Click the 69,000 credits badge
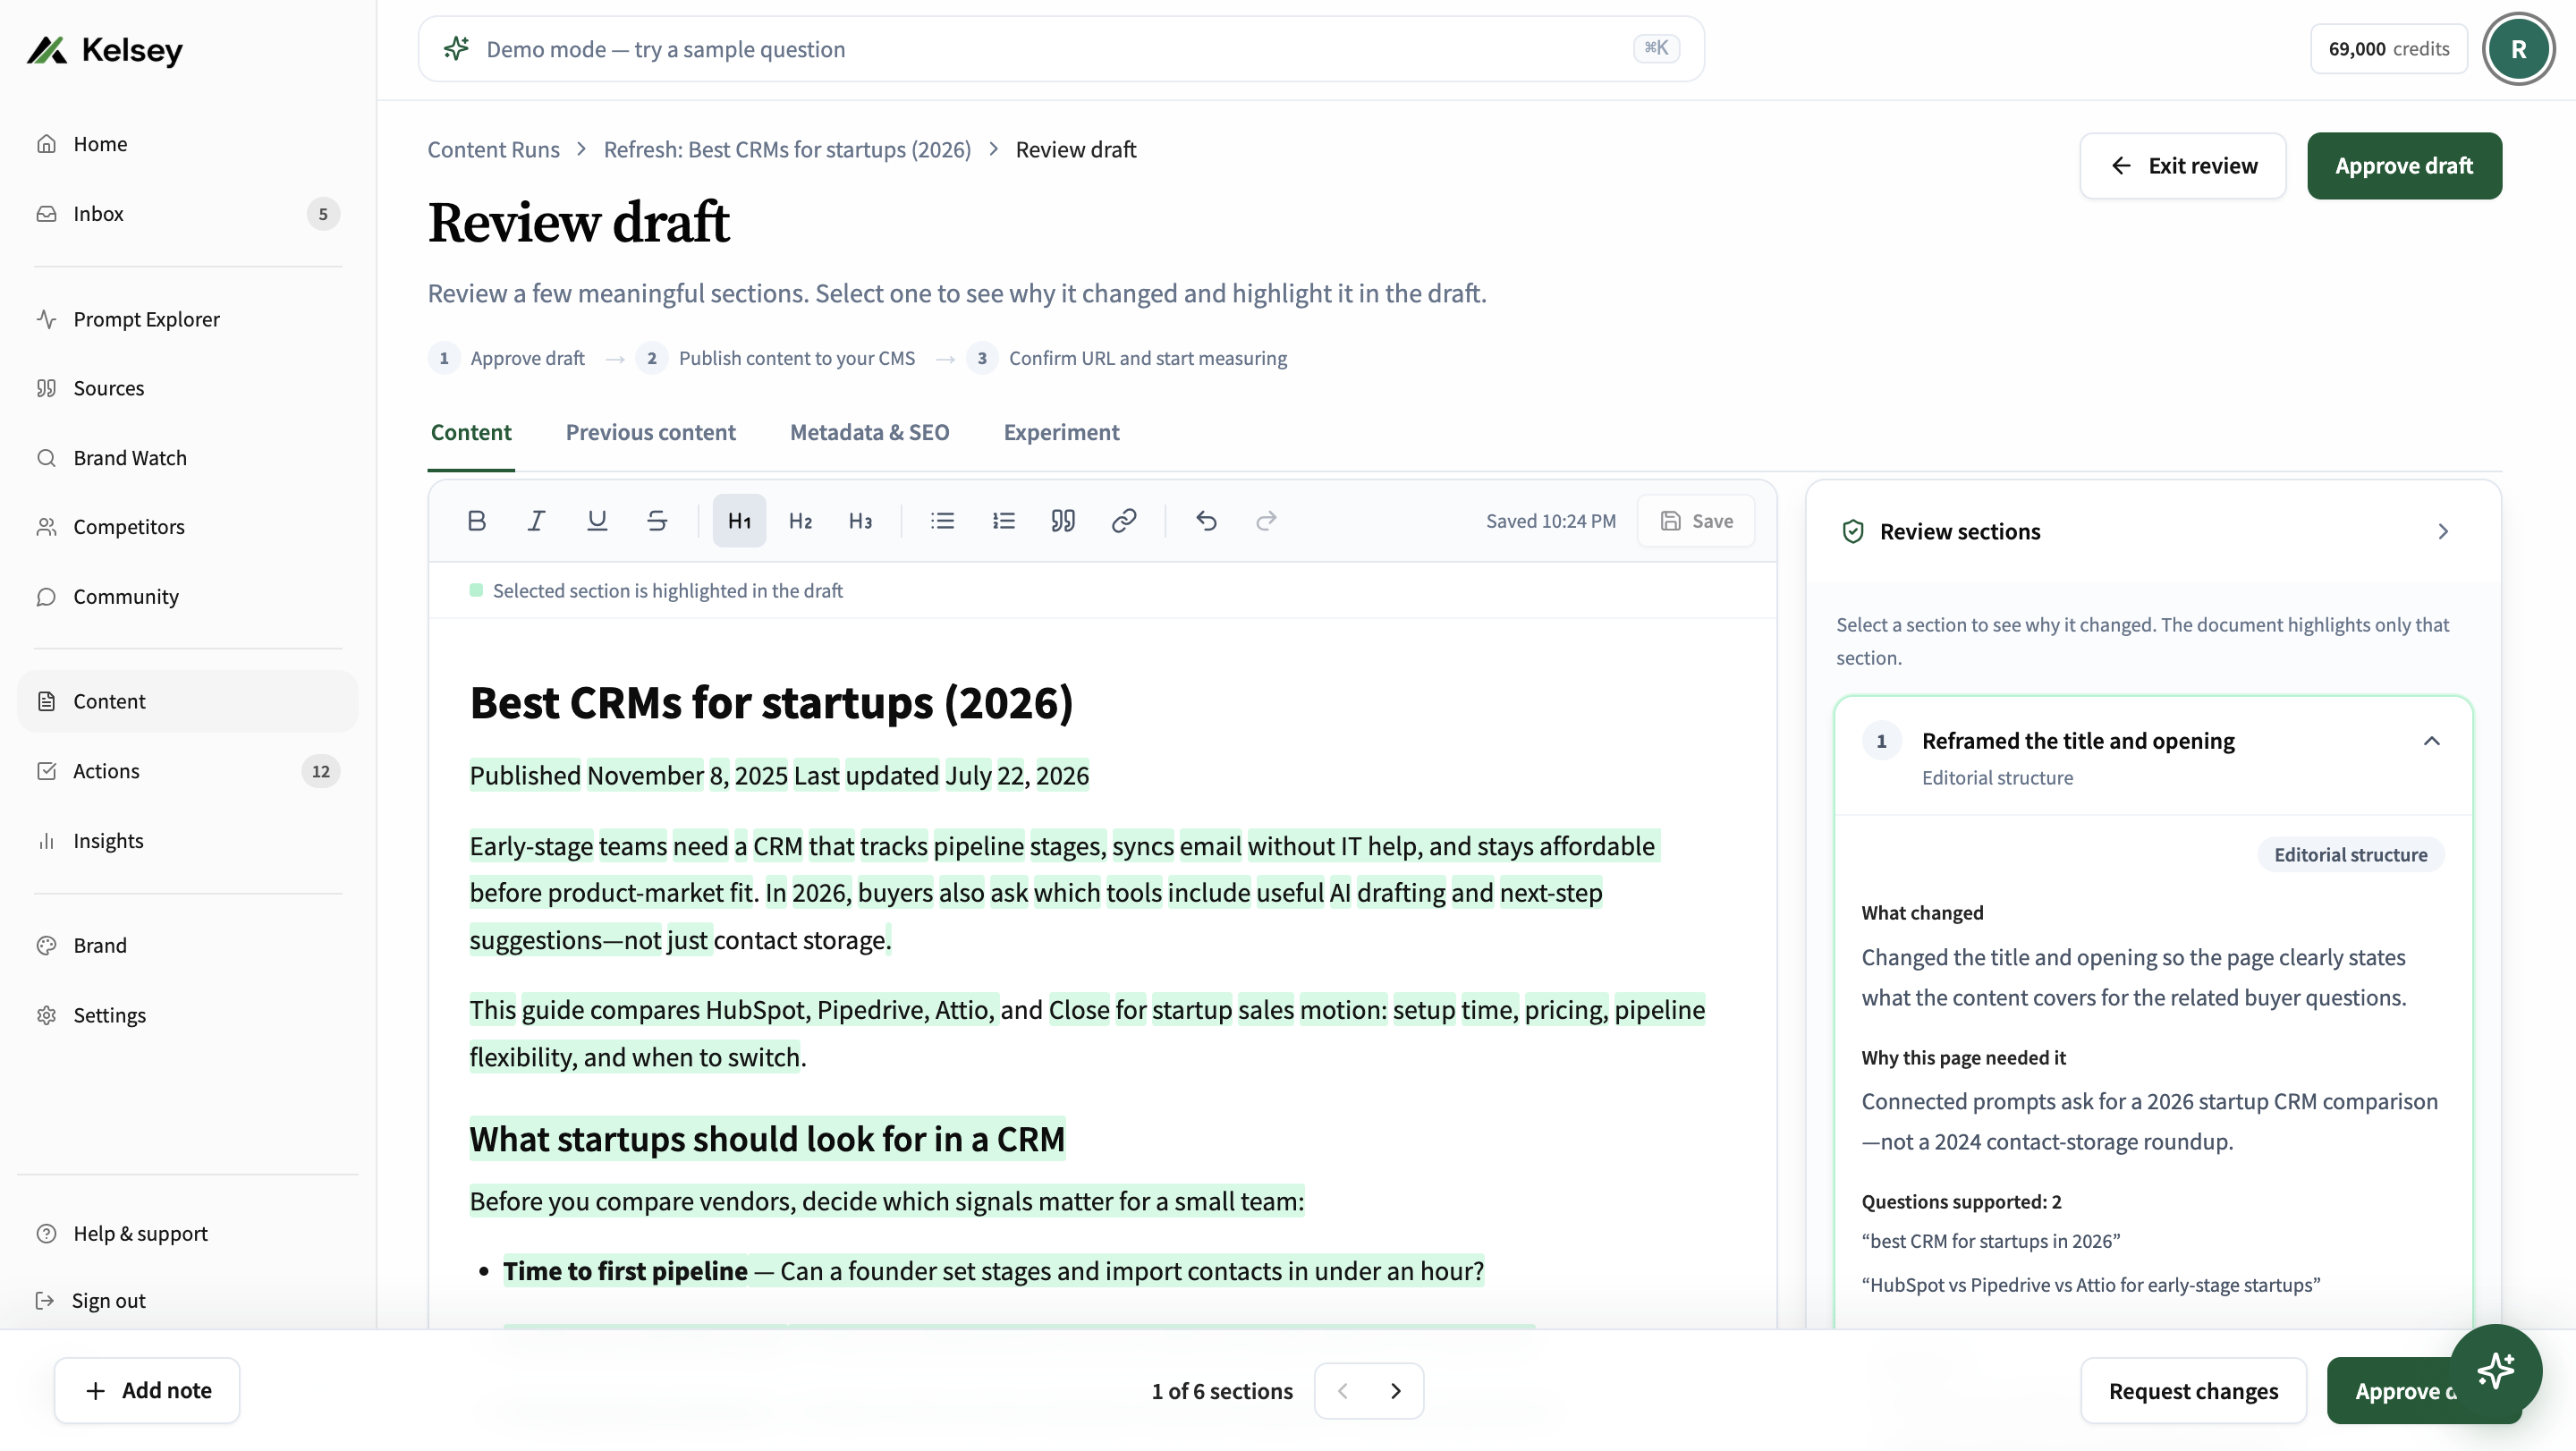The height and width of the screenshot is (1451, 2576). [x=2388, y=49]
